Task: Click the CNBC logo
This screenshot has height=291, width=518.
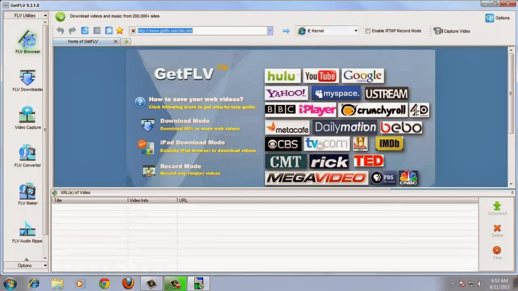Action: 408,178
